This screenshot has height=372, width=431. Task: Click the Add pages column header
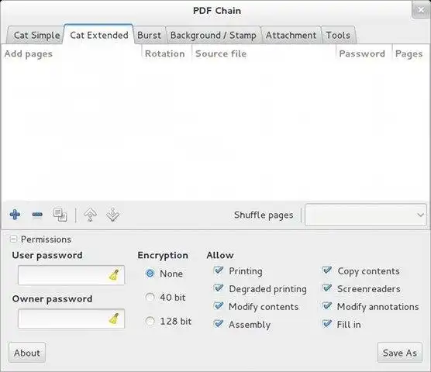[x=71, y=53]
